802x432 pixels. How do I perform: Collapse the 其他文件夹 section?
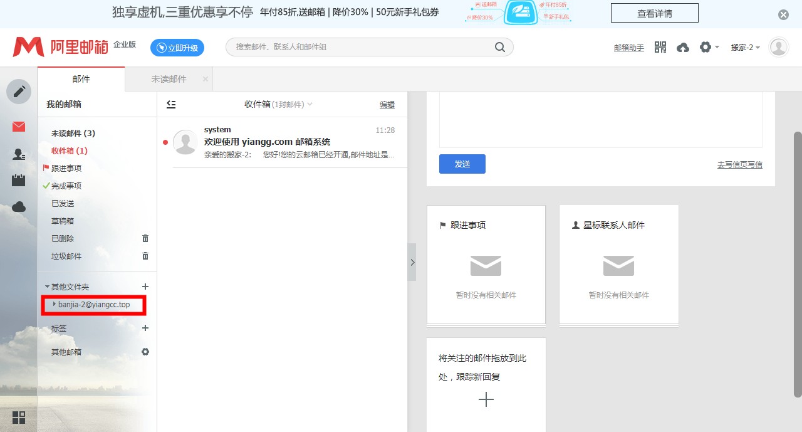pos(47,287)
